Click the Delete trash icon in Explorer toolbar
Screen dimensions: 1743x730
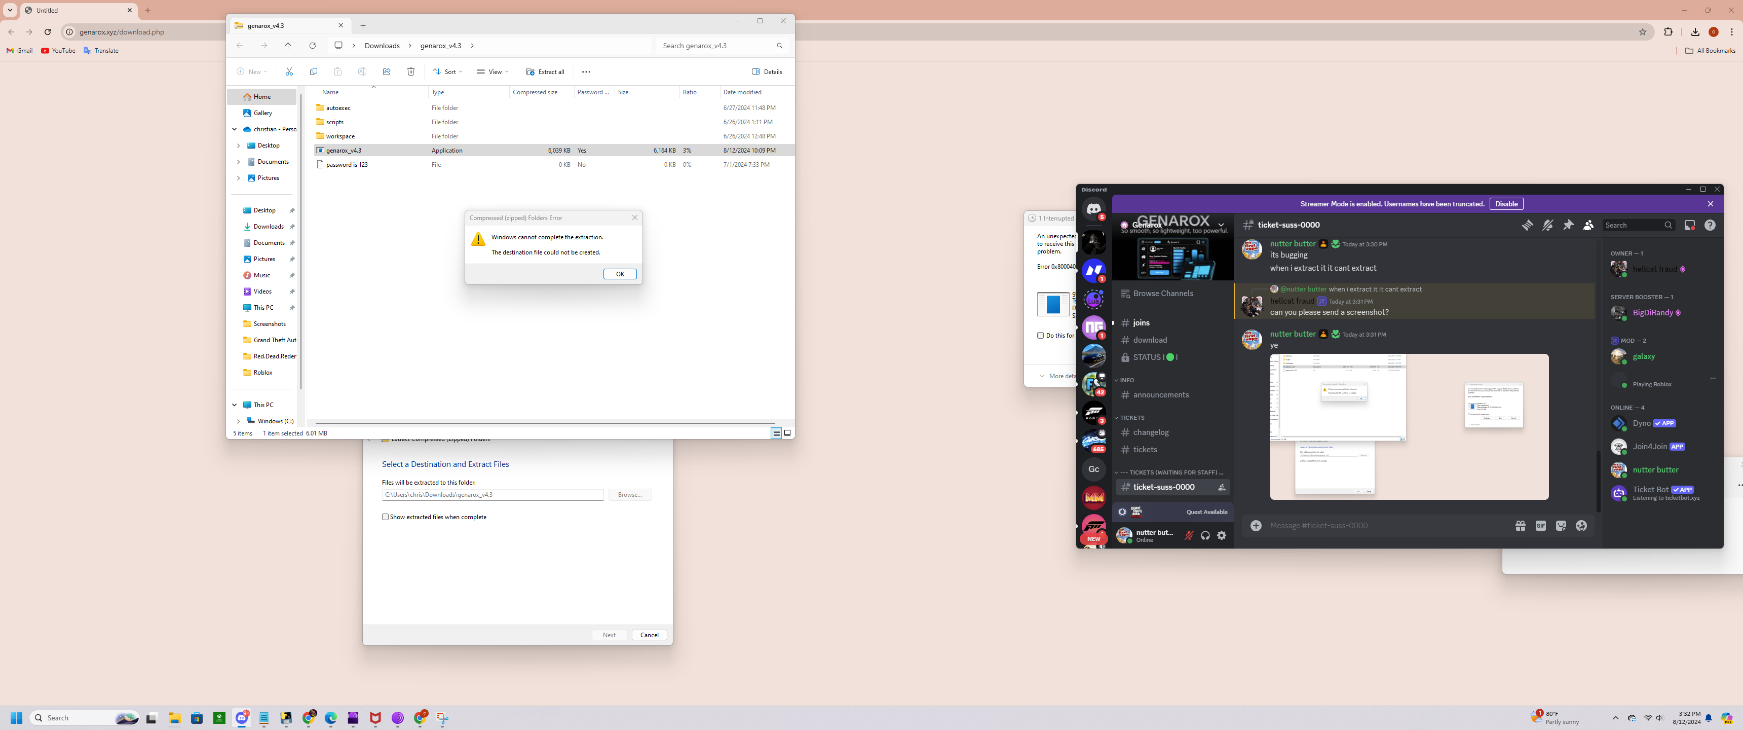pos(411,72)
